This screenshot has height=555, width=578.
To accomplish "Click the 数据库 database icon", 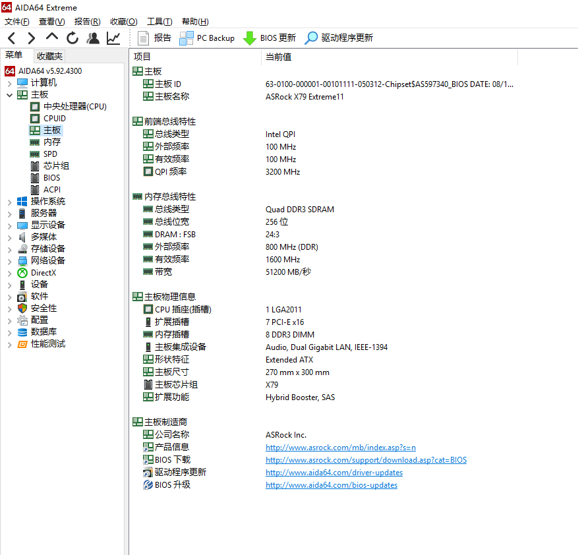I will (x=22, y=332).
